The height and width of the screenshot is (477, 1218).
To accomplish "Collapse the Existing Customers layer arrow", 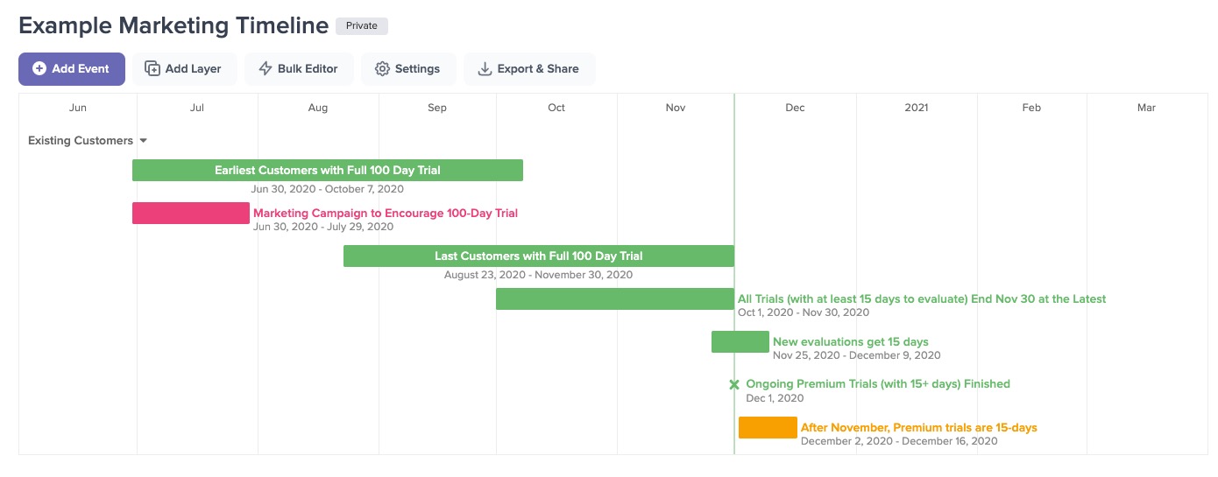I will (x=144, y=141).
